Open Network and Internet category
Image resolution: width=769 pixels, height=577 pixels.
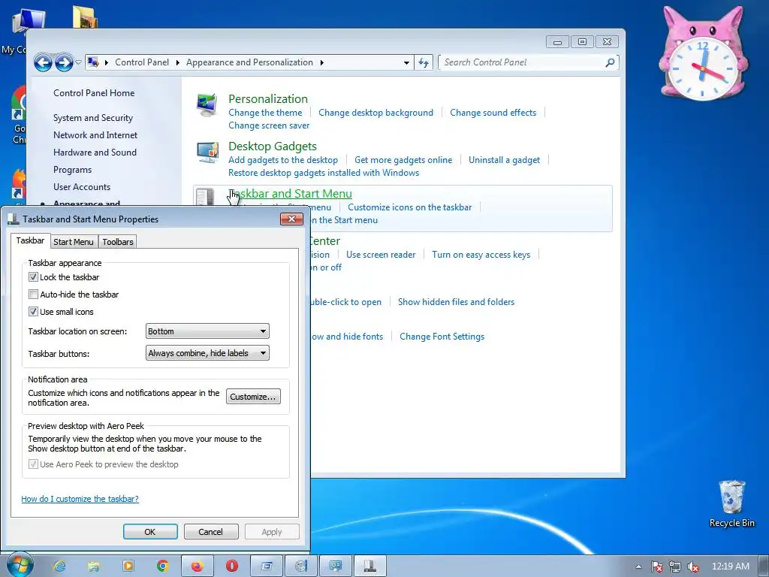(95, 135)
